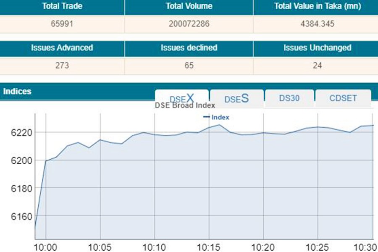This screenshot has height=252, width=378.
Task: Click the declined issues count 65
Action: tap(189, 66)
